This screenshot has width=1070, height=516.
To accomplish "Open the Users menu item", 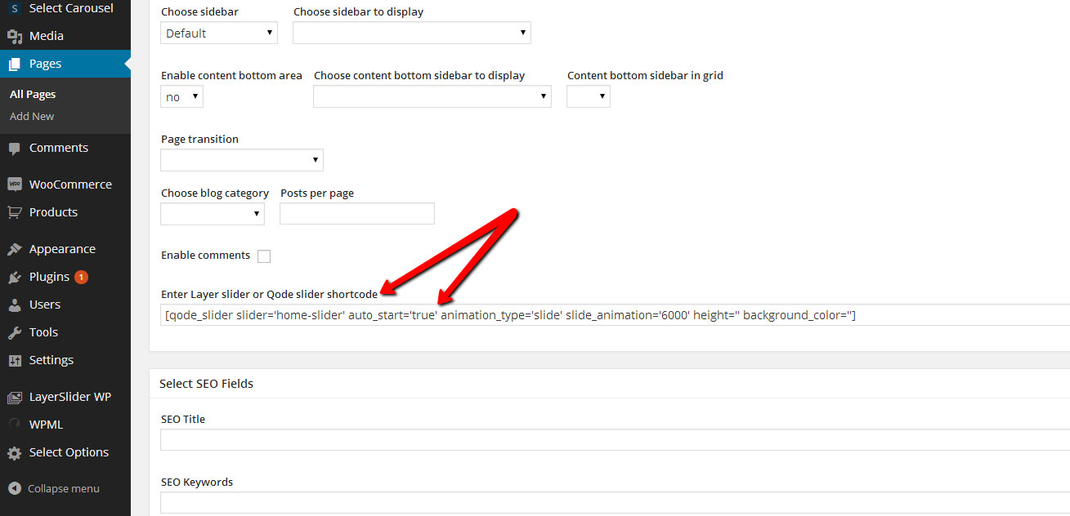I will (45, 305).
